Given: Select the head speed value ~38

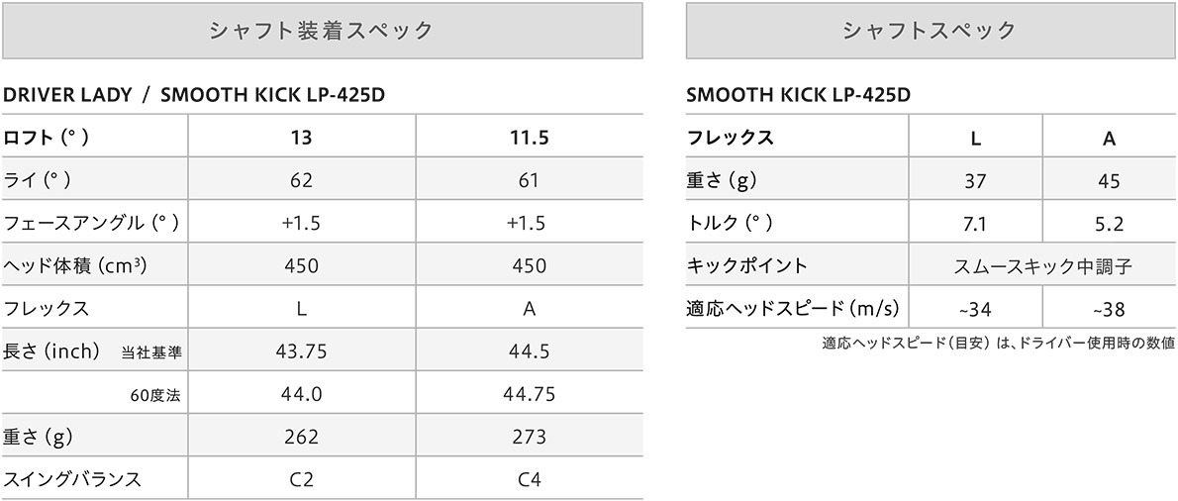Looking at the screenshot, I should (1109, 309).
